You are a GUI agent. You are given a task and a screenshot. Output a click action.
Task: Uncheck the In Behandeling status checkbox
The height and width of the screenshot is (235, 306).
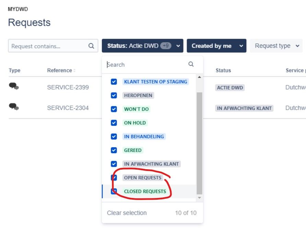coord(114,136)
